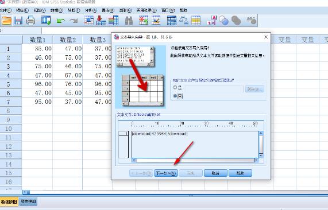Click the 浏览 (Browse) button in wizard
Image resolution: width=328 pixels, height=210 pixels.
(x=254, y=90)
